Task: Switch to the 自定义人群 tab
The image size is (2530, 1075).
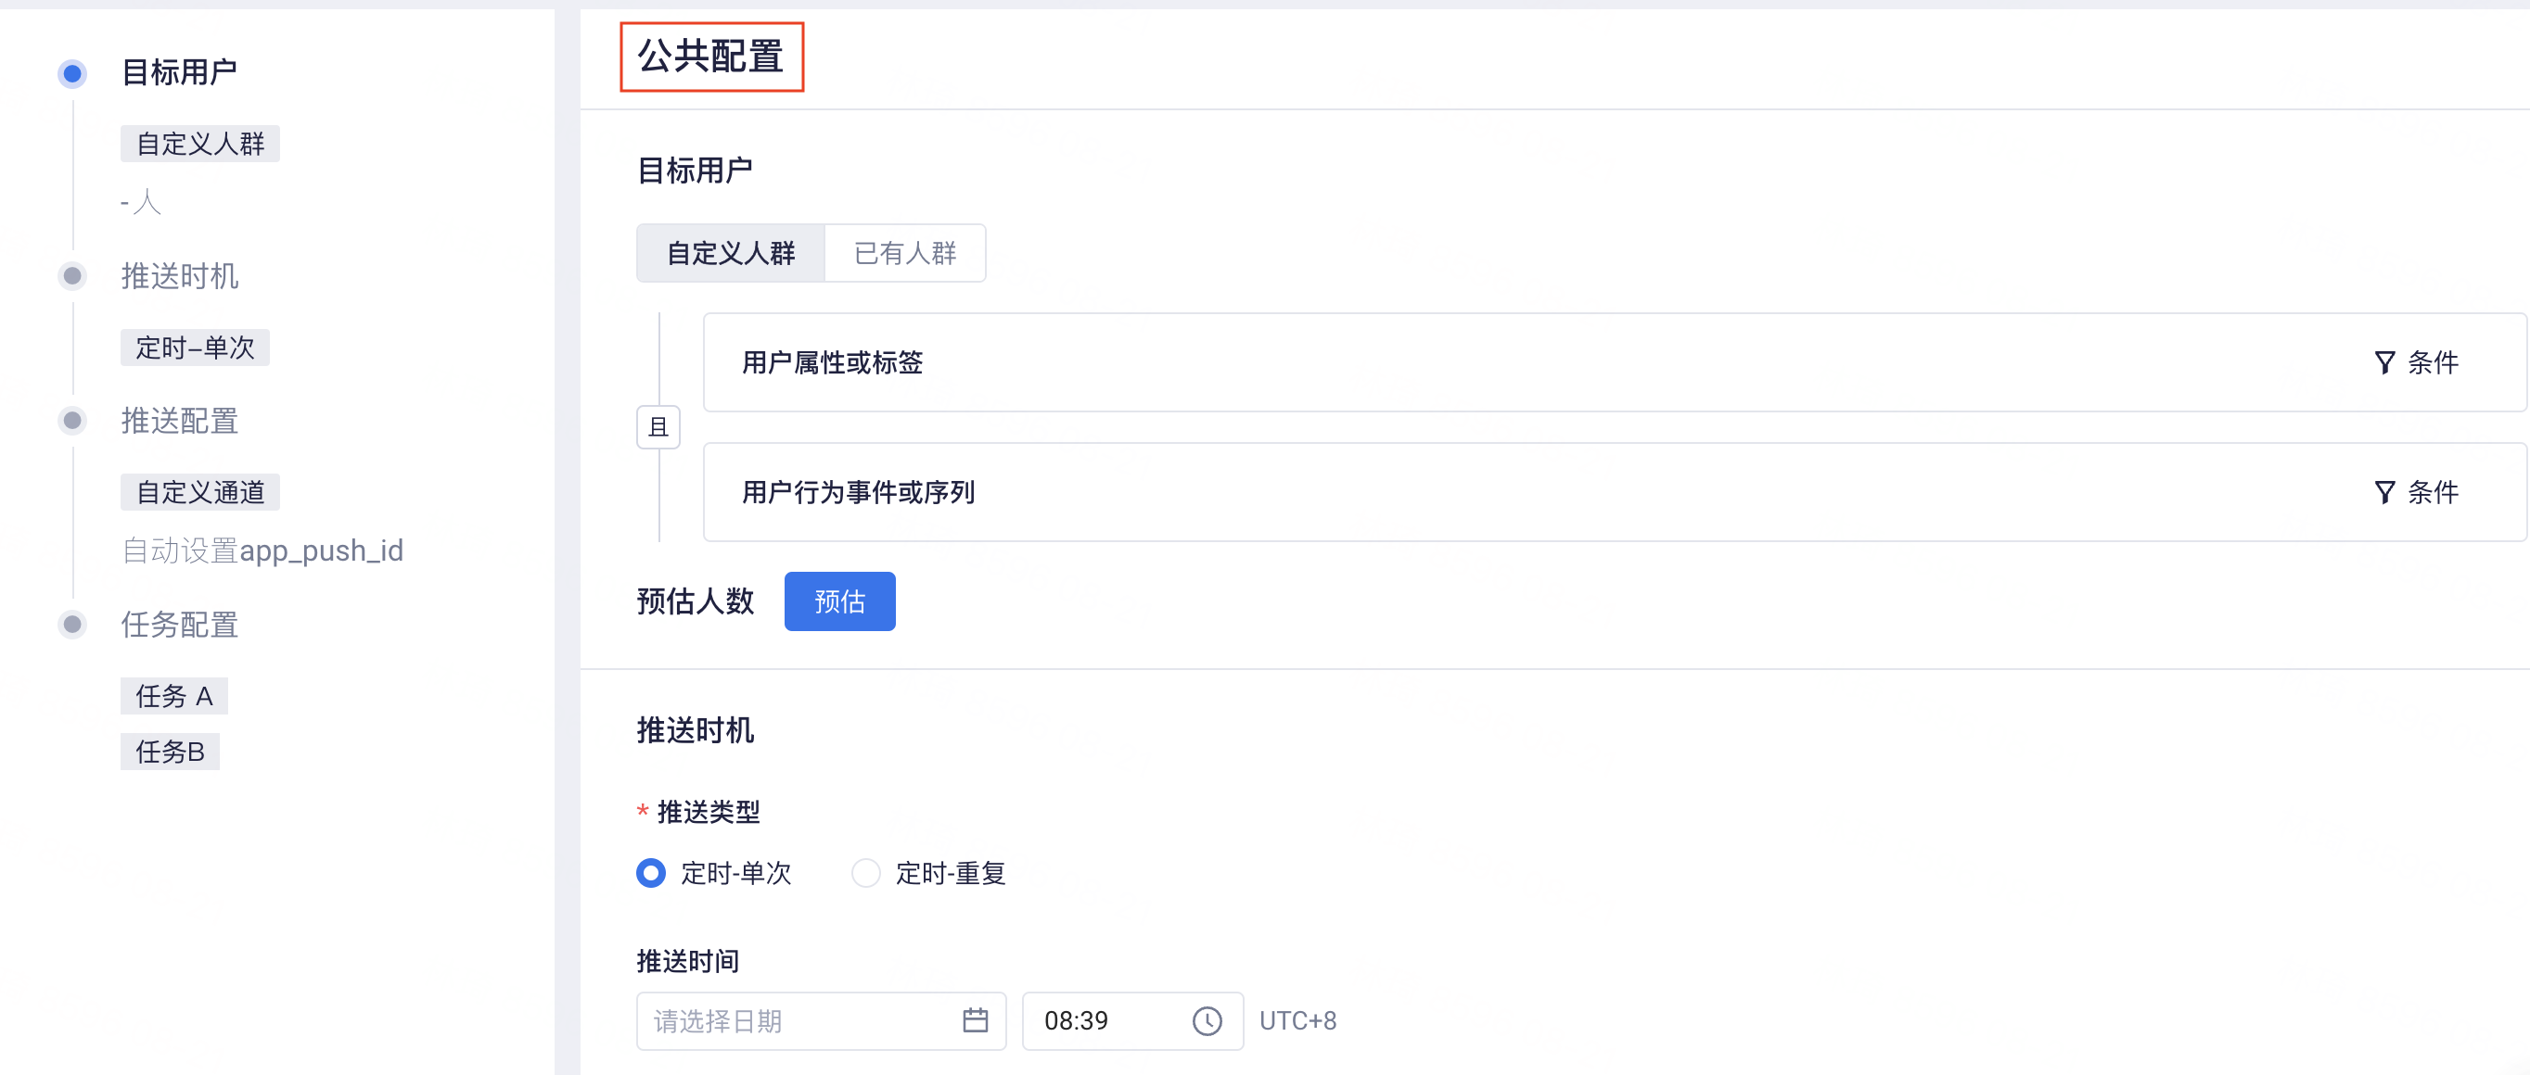Action: point(731,253)
